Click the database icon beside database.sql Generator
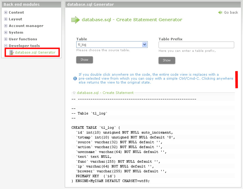243x189 pixels. [x=11, y=52]
